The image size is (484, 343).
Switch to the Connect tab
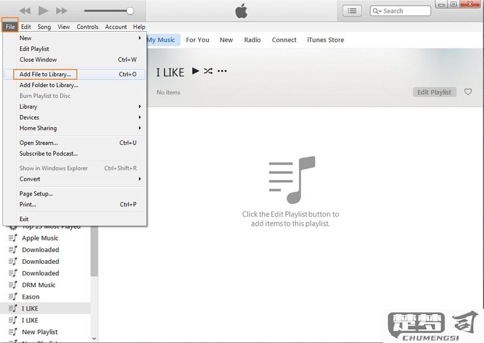284,40
